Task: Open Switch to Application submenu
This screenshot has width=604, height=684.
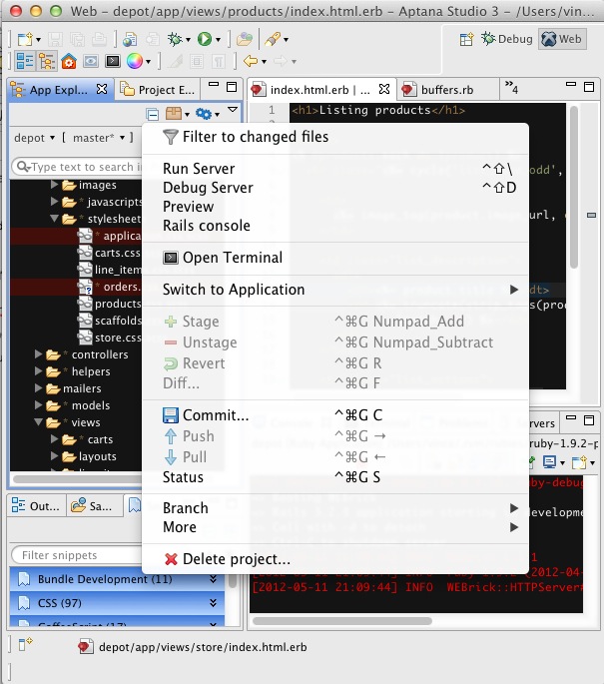Action: [x=334, y=290]
